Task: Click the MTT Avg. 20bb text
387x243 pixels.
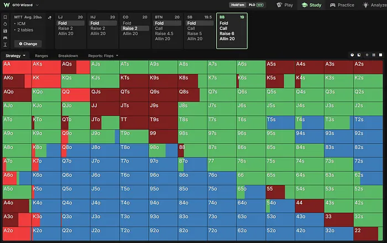Action: tap(28, 17)
